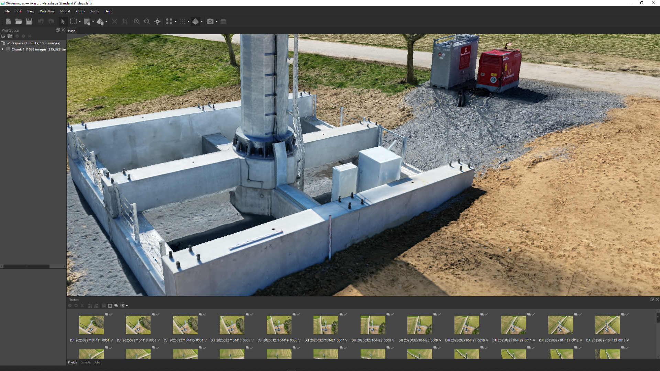The image size is (660, 371).
Task: Click the Add Photos icon in Workspace
Action: click(10, 36)
